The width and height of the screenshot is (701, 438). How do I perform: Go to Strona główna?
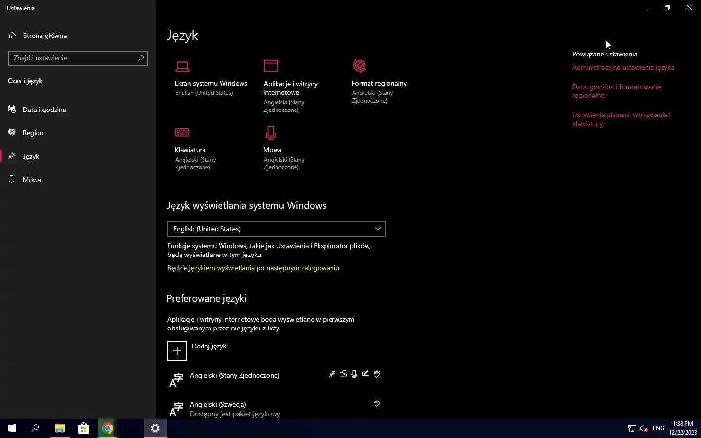(x=78, y=36)
